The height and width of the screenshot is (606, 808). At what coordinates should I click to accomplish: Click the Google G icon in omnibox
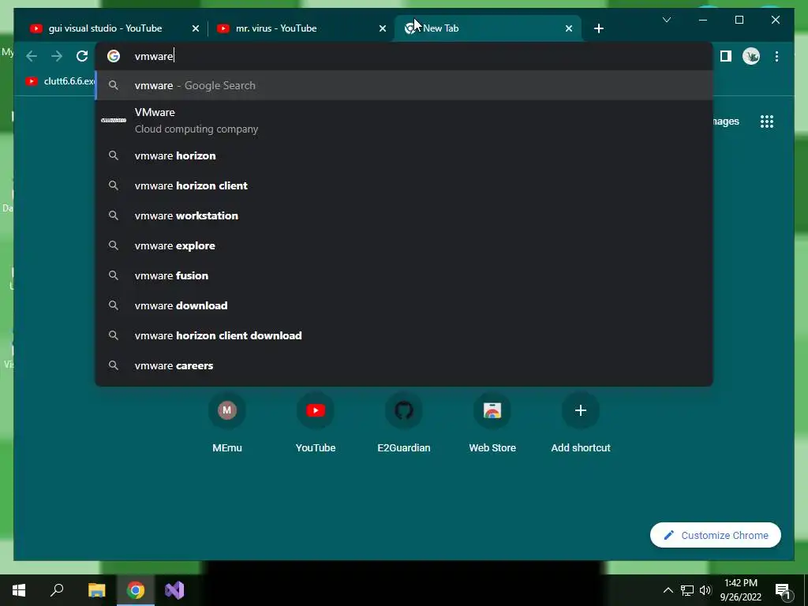click(x=114, y=56)
